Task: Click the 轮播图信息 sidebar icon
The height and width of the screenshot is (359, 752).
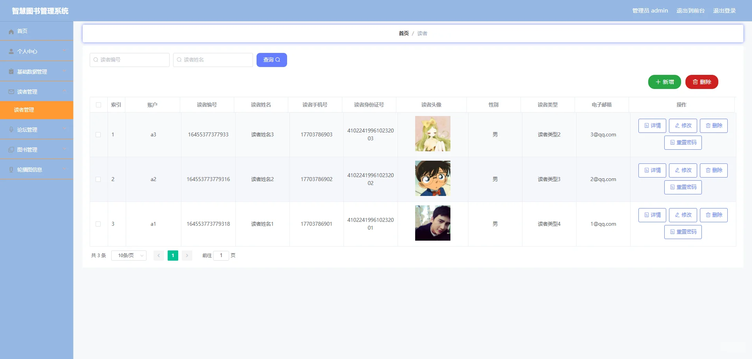Action: (x=11, y=169)
